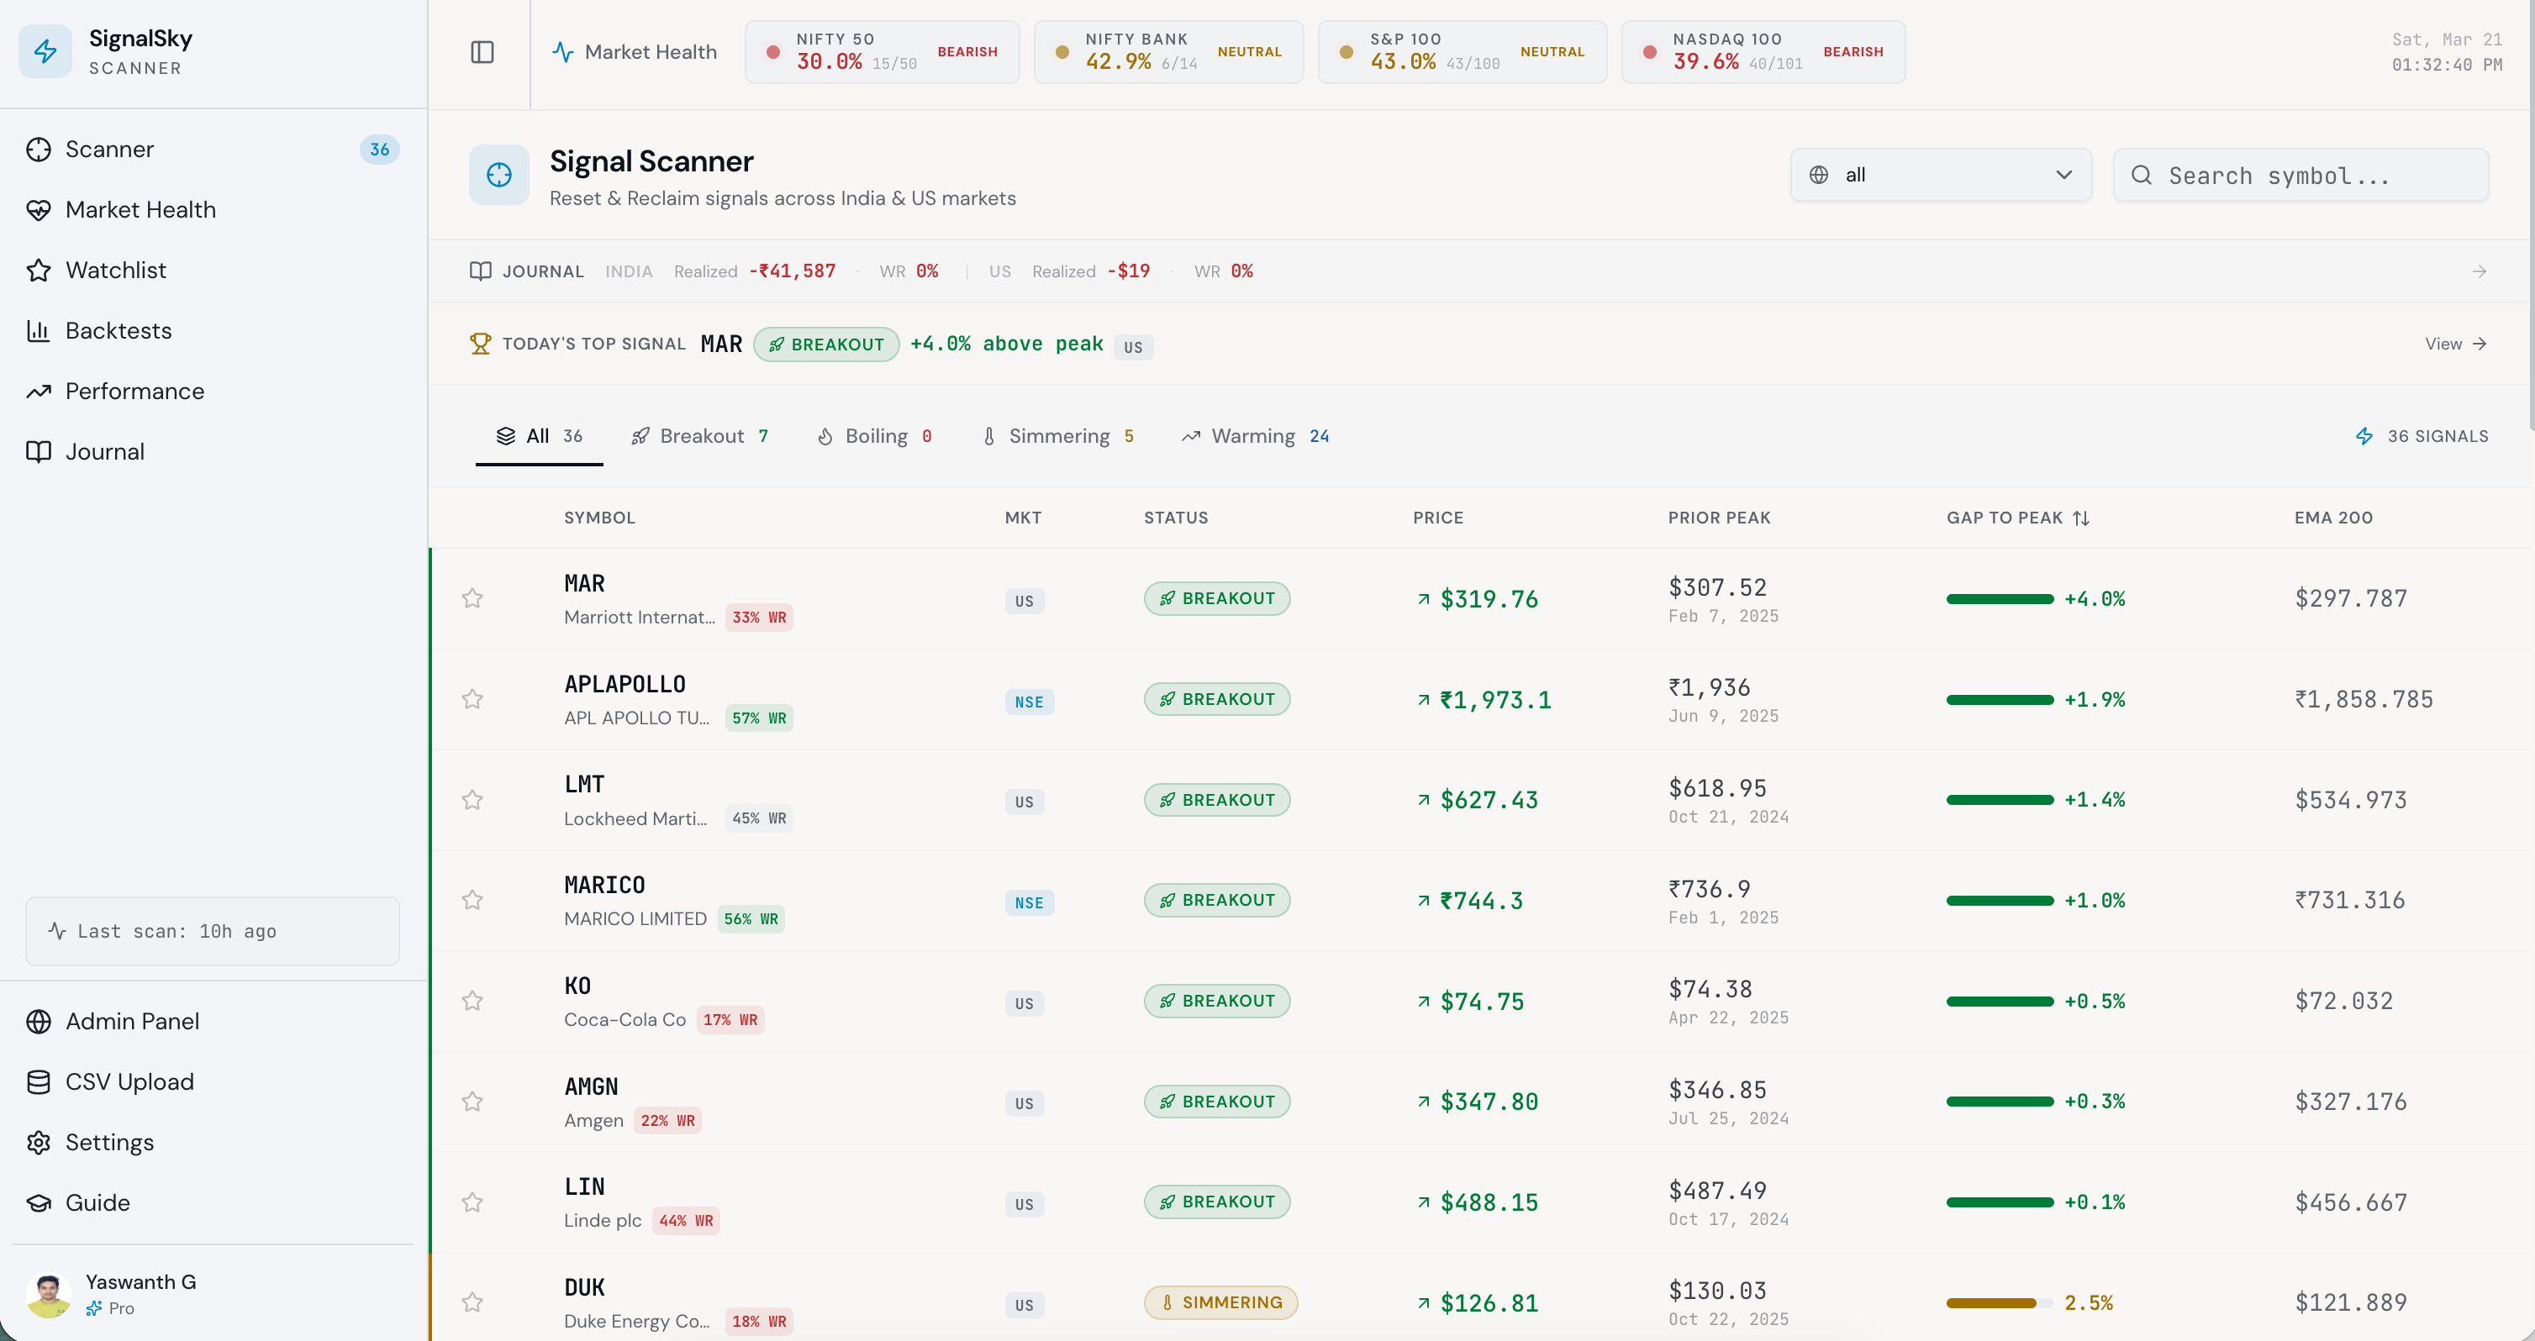
Task: Open Scanner in the sidebar
Action: coord(213,150)
